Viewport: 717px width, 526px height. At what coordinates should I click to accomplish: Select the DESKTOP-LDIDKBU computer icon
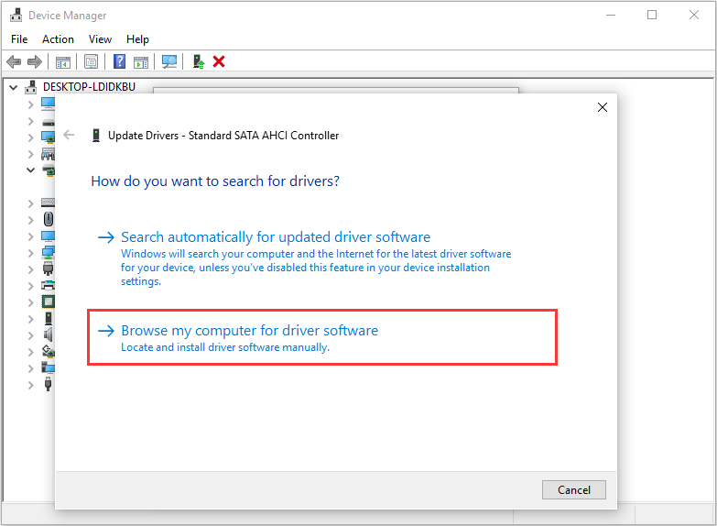(x=30, y=86)
